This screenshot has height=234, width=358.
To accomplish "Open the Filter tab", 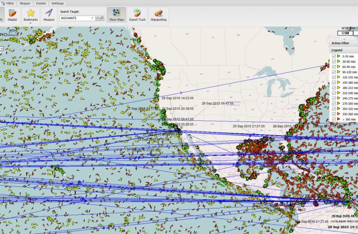I will [x=9, y=3].
